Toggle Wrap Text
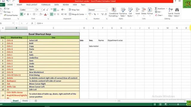The image size is (191, 107). point(74,10)
